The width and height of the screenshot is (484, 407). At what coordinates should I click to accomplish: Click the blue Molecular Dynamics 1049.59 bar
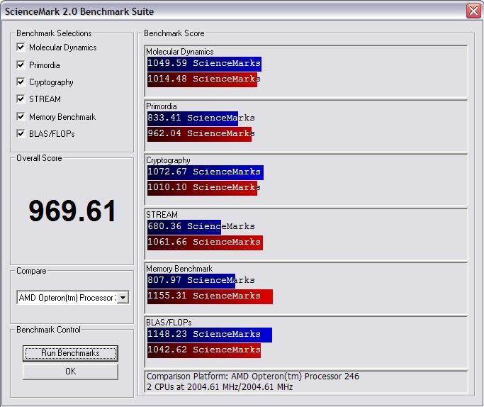(x=204, y=64)
